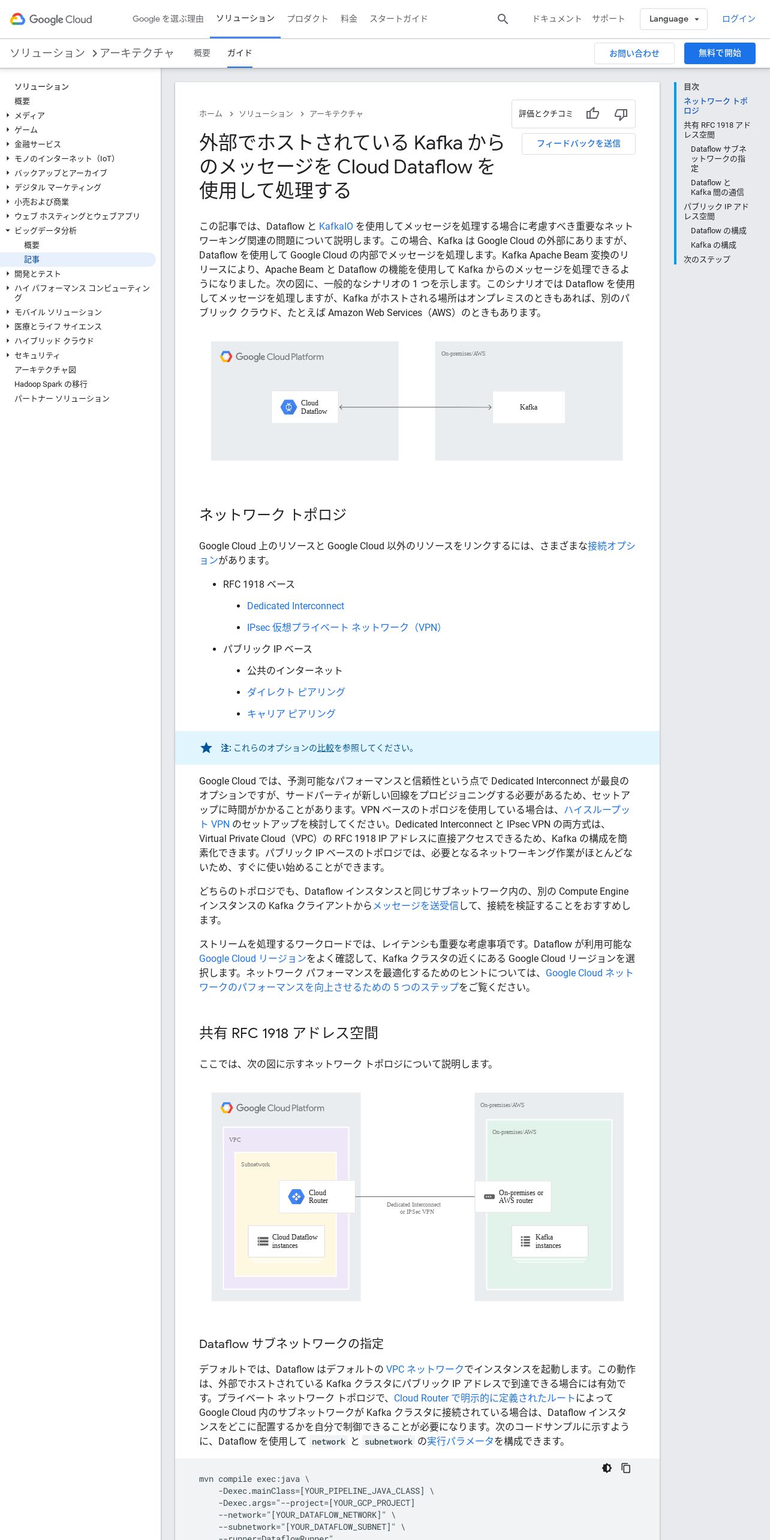Expand the ハイブリッド クラウド section

point(8,341)
